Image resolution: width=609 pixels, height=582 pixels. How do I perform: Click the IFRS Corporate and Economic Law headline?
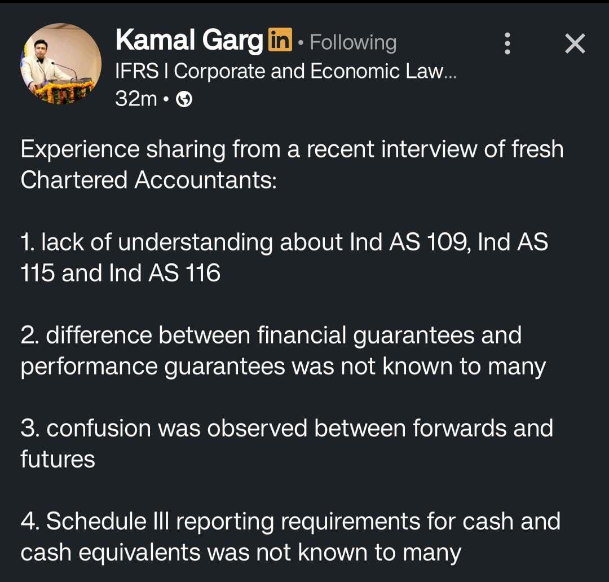click(285, 71)
